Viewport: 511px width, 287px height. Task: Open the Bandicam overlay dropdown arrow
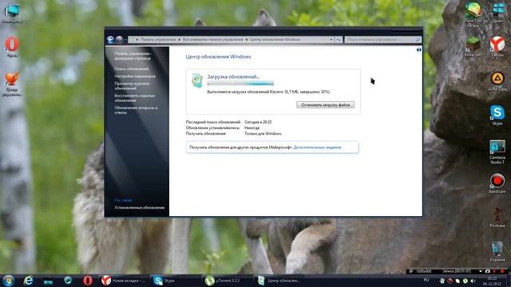(480, 271)
